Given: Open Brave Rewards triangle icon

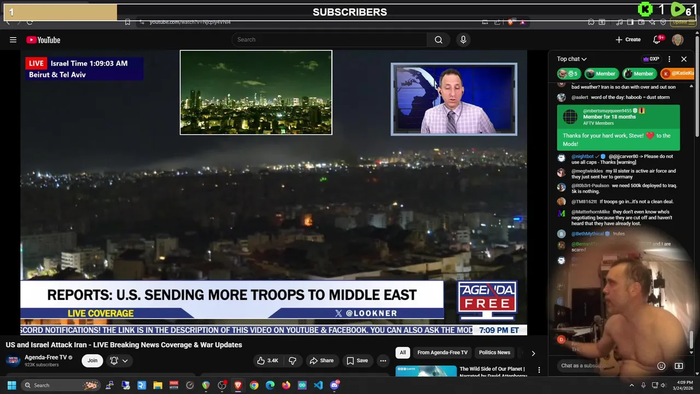Looking at the screenshot, I should (x=522, y=22).
